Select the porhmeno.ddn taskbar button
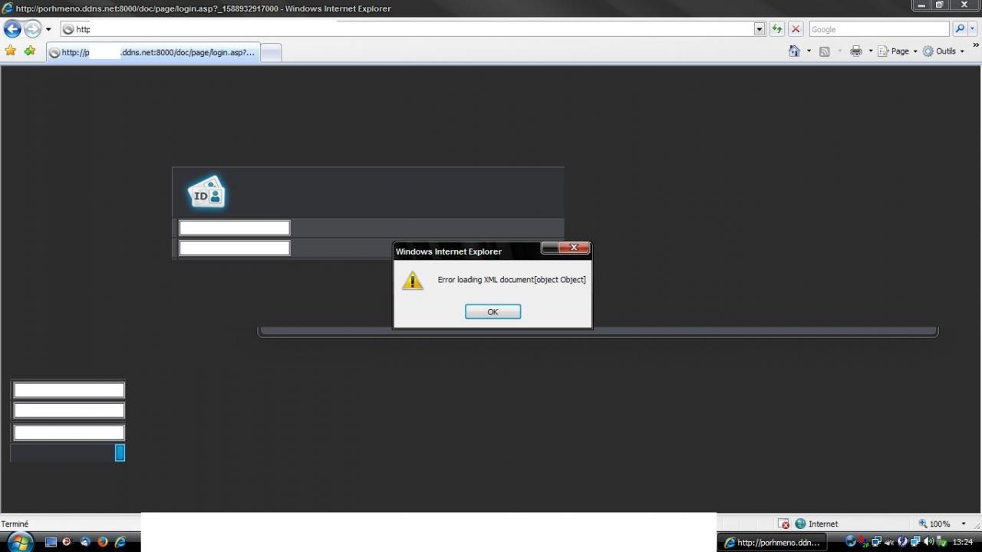The width and height of the screenshot is (982, 552). [x=773, y=542]
